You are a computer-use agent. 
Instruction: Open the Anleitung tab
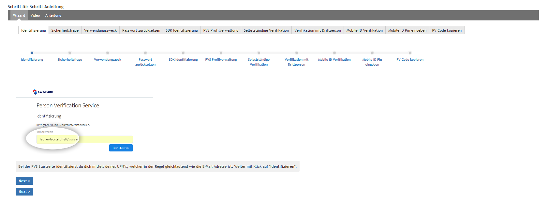(x=53, y=15)
